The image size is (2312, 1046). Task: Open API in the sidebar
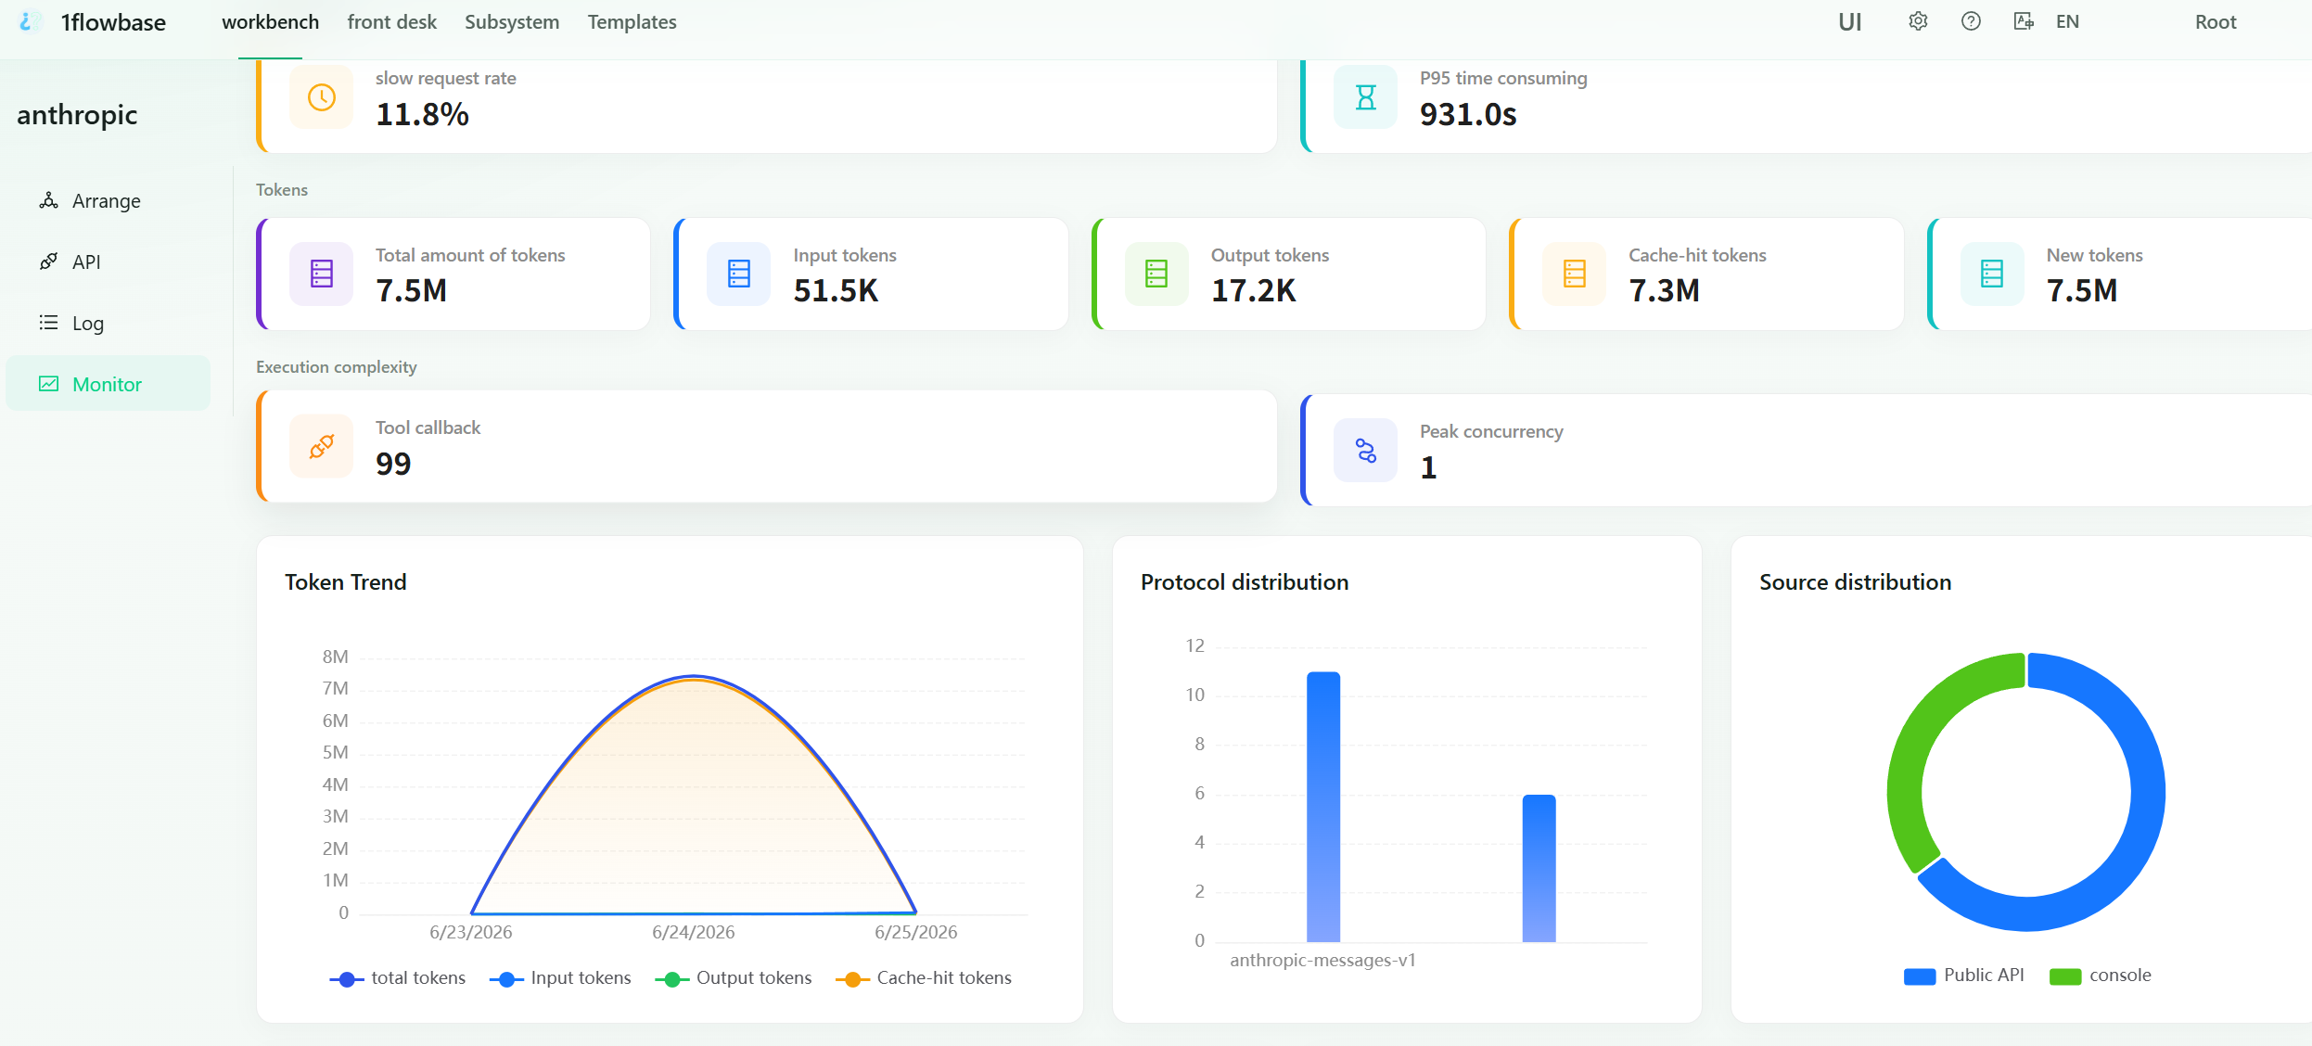pyautogui.click(x=108, y=262)
